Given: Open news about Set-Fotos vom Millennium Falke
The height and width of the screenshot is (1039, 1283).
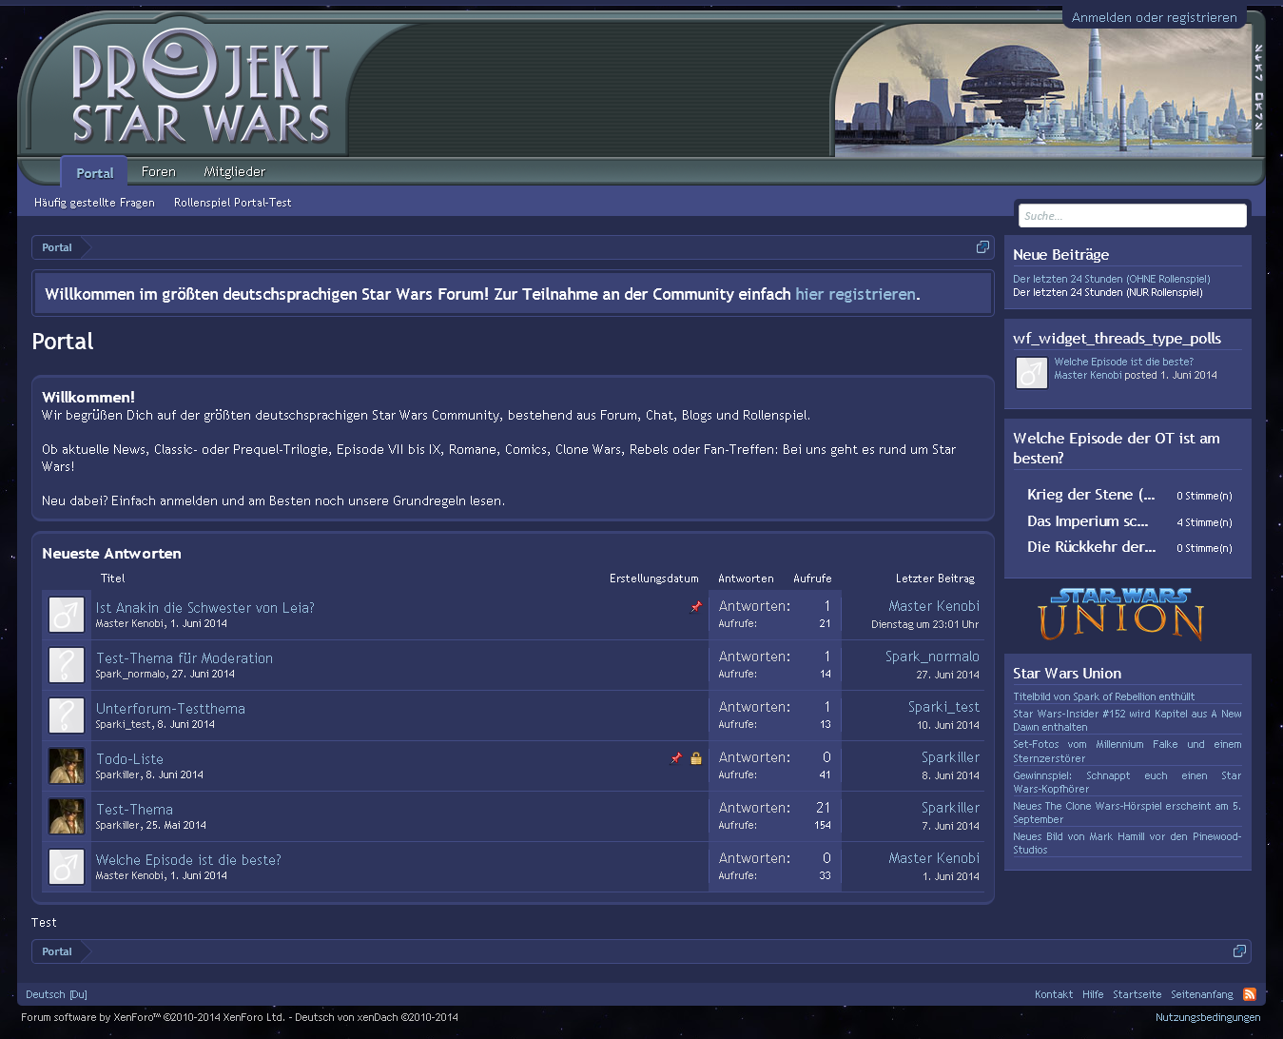Looking at the screenshot, I should pyautogui.click(x=1127, y=751).
